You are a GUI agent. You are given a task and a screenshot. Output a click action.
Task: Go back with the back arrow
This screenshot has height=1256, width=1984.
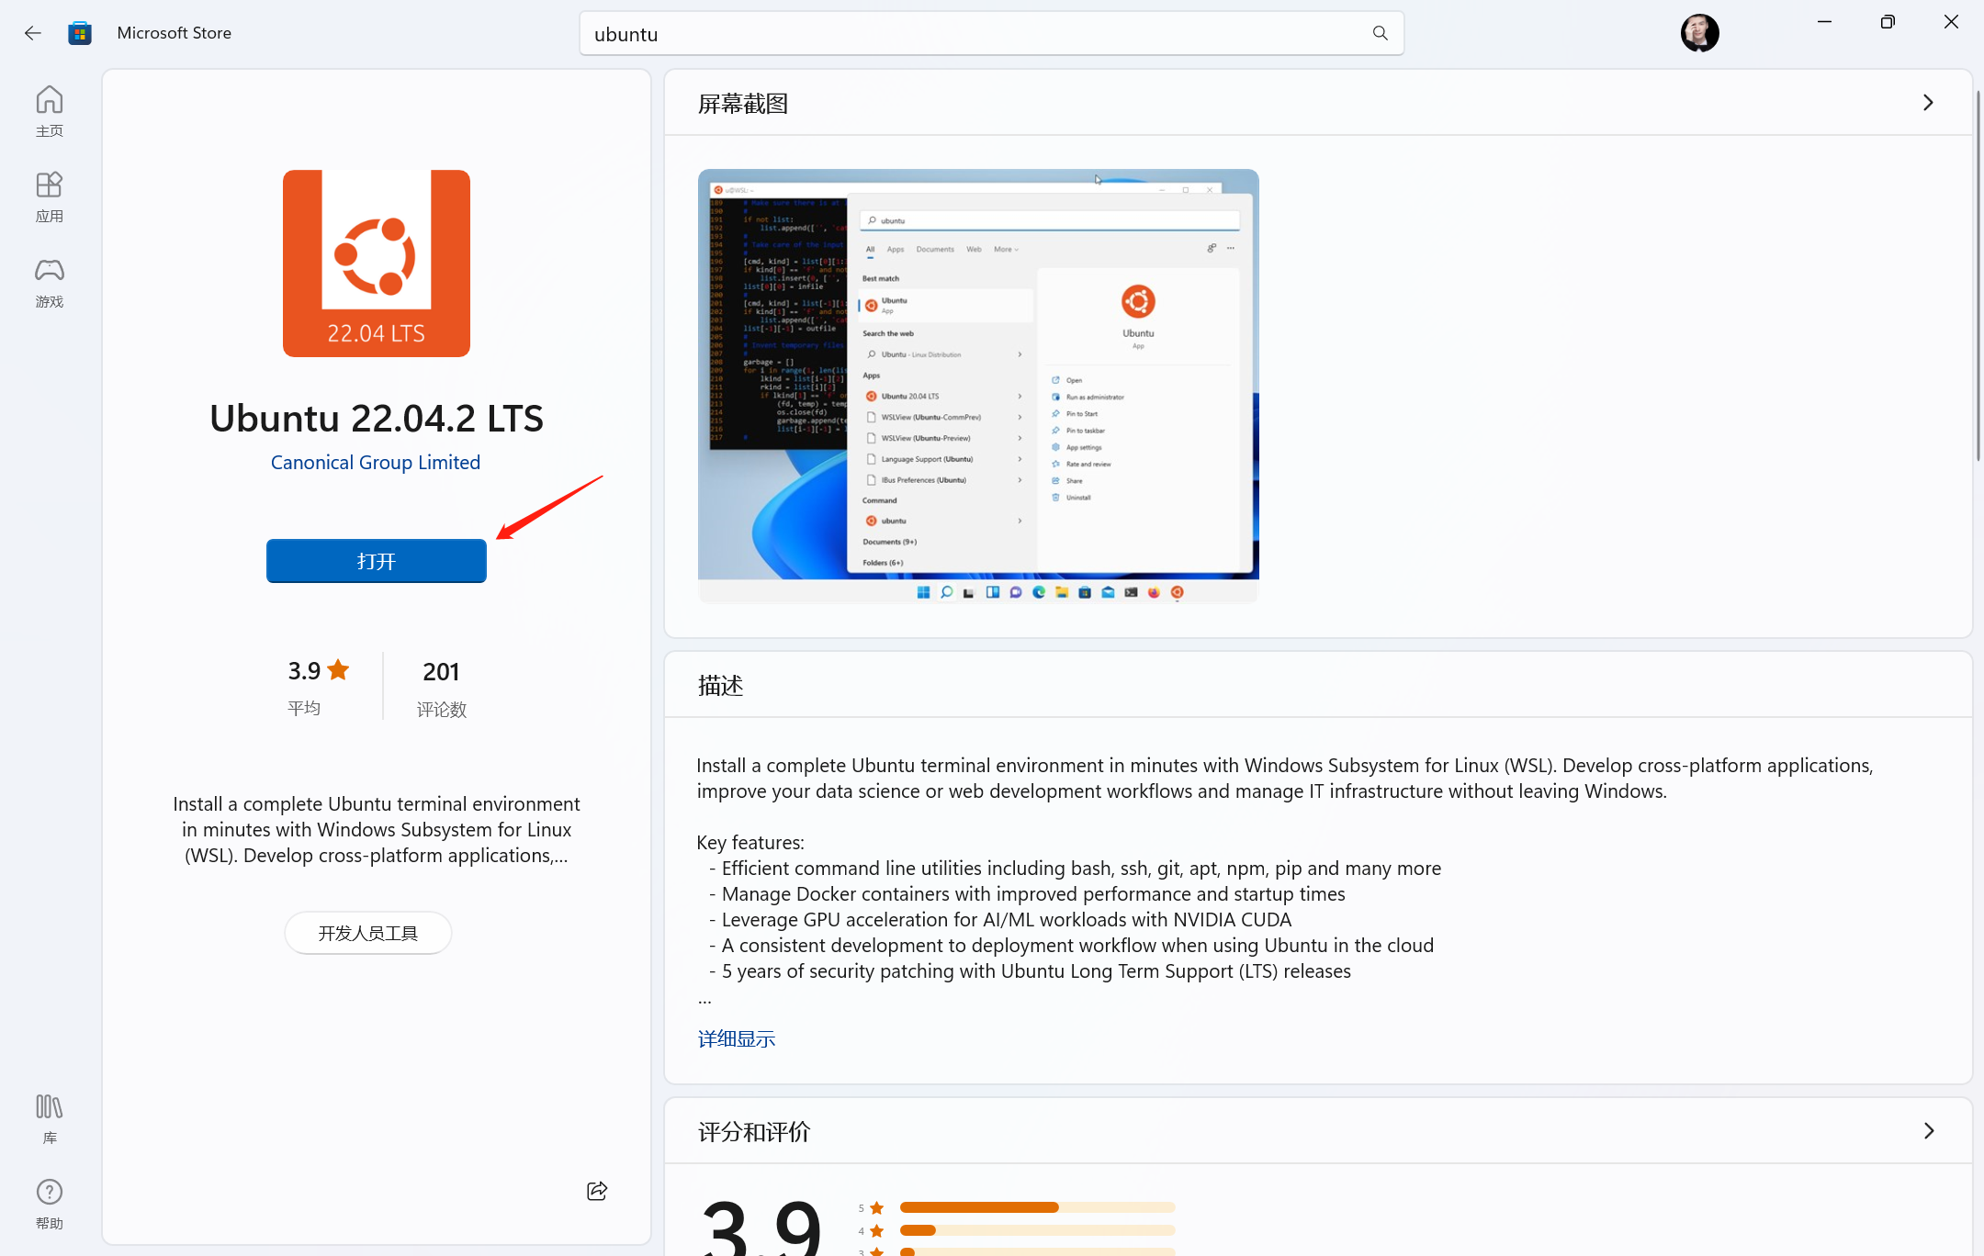(33, 33)
